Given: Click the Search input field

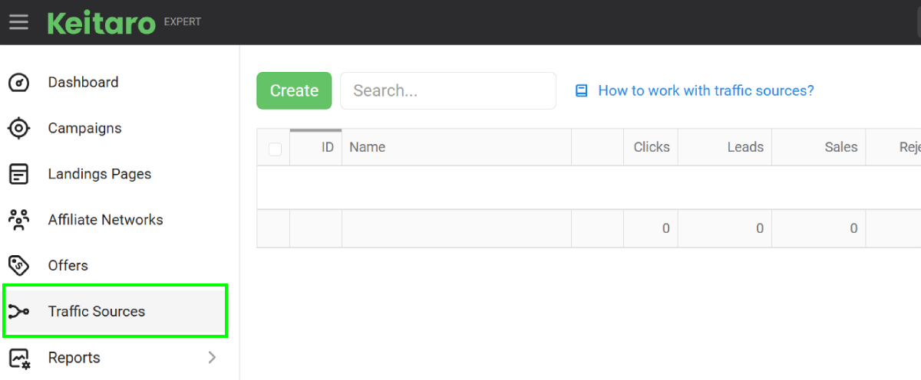Looking at the screenshot, I should 448,90.
